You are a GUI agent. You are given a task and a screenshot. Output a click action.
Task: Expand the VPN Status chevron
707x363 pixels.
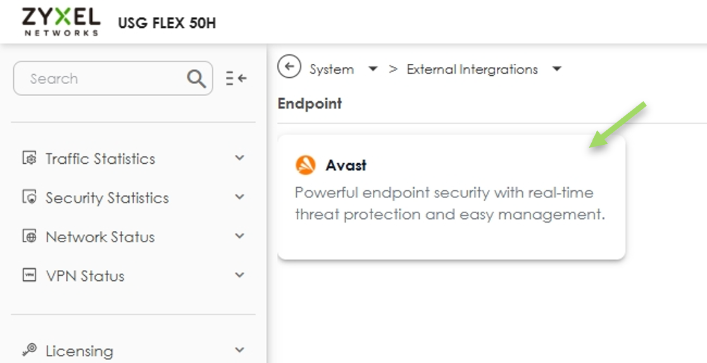click(239, 274)
